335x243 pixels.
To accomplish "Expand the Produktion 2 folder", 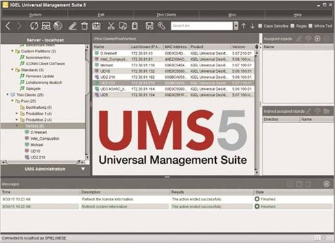I will (x=17, y=119).
